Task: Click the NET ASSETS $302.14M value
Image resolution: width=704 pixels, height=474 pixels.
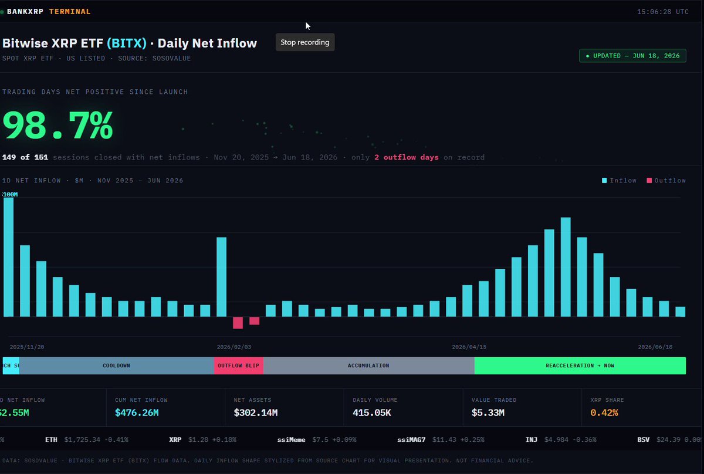Action: point(256,412)
